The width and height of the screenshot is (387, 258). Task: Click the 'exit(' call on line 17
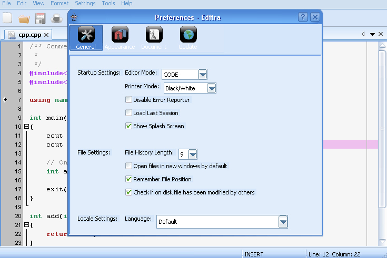pos(56,189)
